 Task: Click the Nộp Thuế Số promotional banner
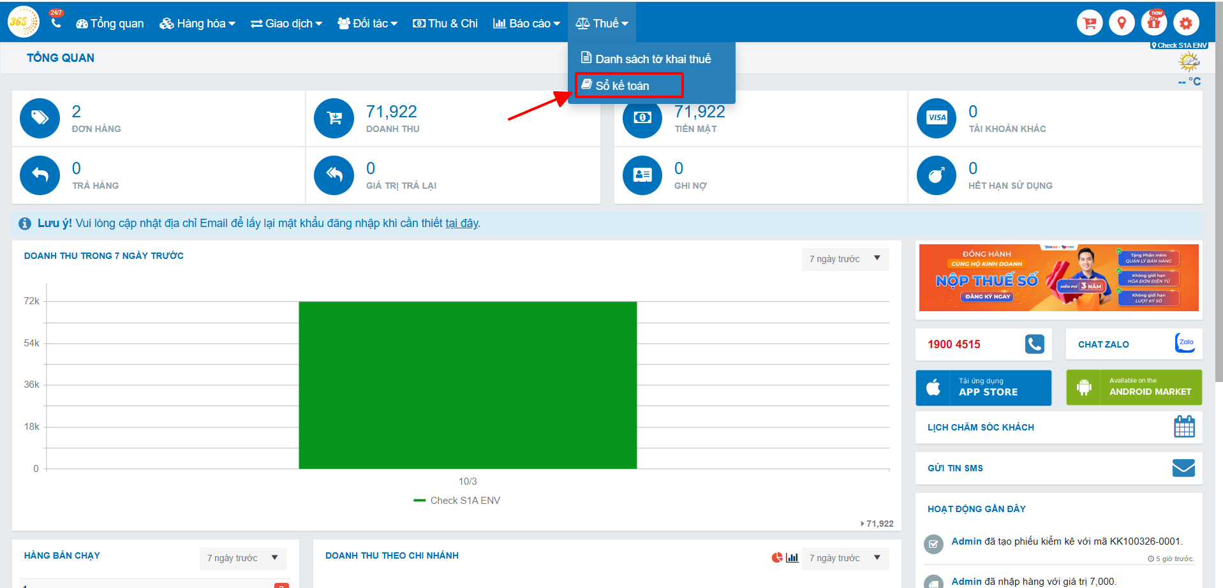[1058, 278]
